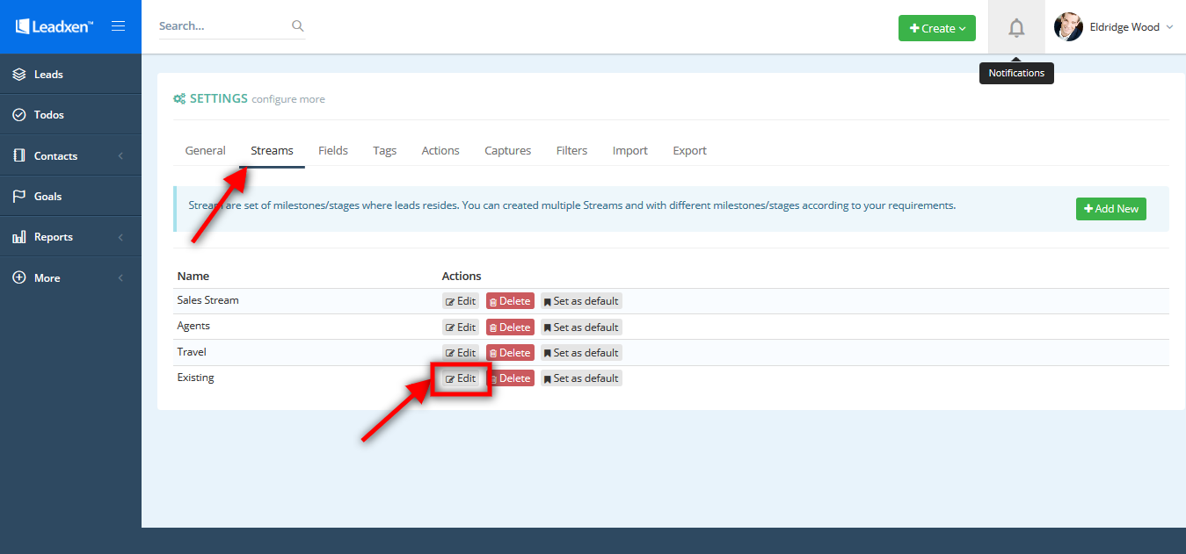Viewport: 1186px width, 554px height.
Task: Switch to the Captures tab
Action: click(x=508, y=151)
